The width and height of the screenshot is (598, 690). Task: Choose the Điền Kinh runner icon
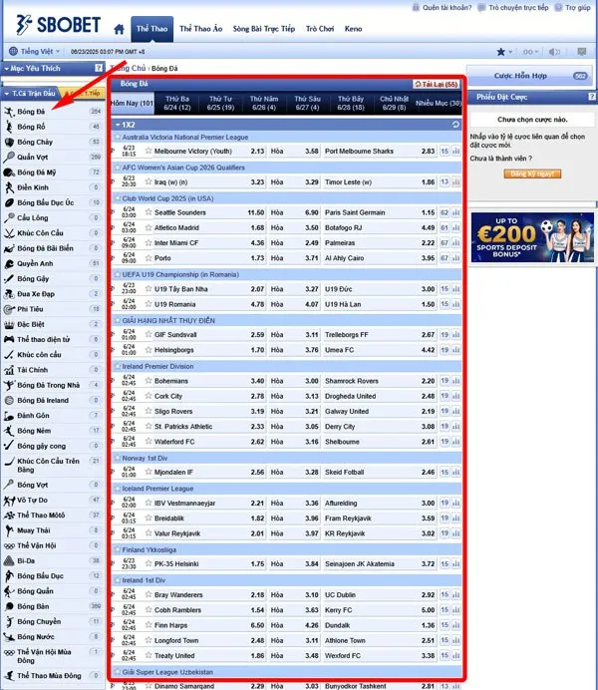(9, 187)
